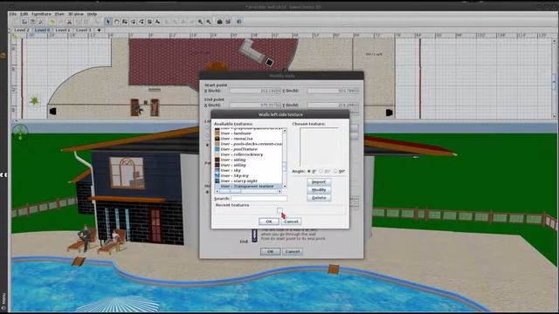Switch to the Level 3 tab
Viewport: 559px width, 314px height.
[x=84, y=31]
